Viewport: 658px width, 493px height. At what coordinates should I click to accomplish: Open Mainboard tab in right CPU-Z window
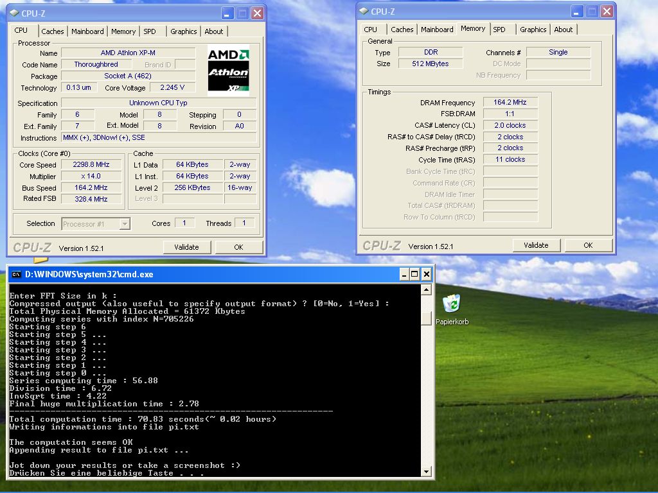pos(437,30)
